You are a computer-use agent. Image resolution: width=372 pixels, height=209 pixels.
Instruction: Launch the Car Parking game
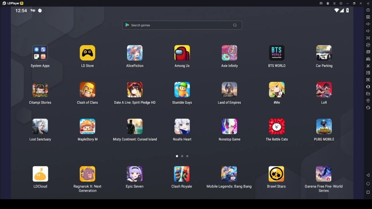click(324, 53)
